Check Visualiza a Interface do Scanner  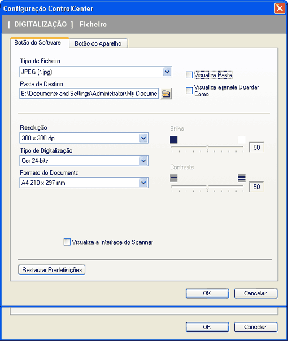click(x=67, y=242)
